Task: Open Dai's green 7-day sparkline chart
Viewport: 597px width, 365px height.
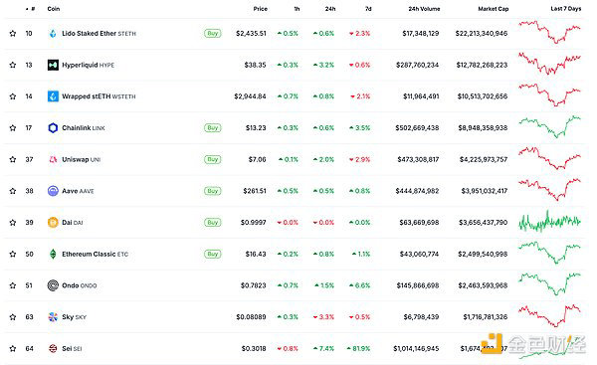Action: tap(550, 222)
